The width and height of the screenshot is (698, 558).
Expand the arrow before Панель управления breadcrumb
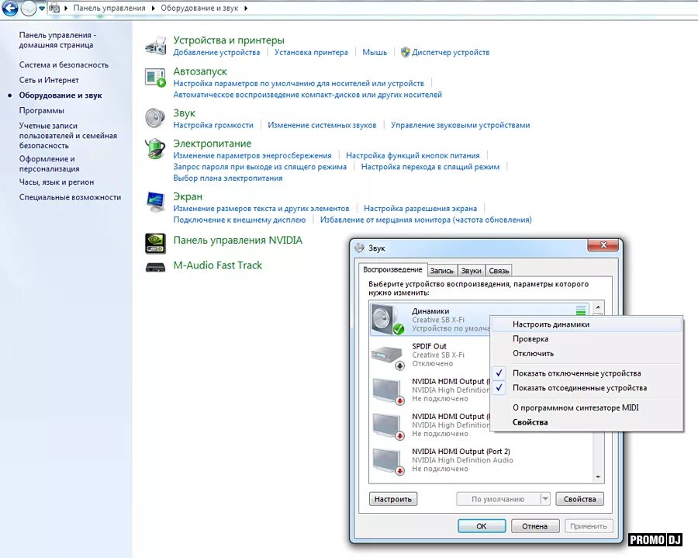coord(66,8)
